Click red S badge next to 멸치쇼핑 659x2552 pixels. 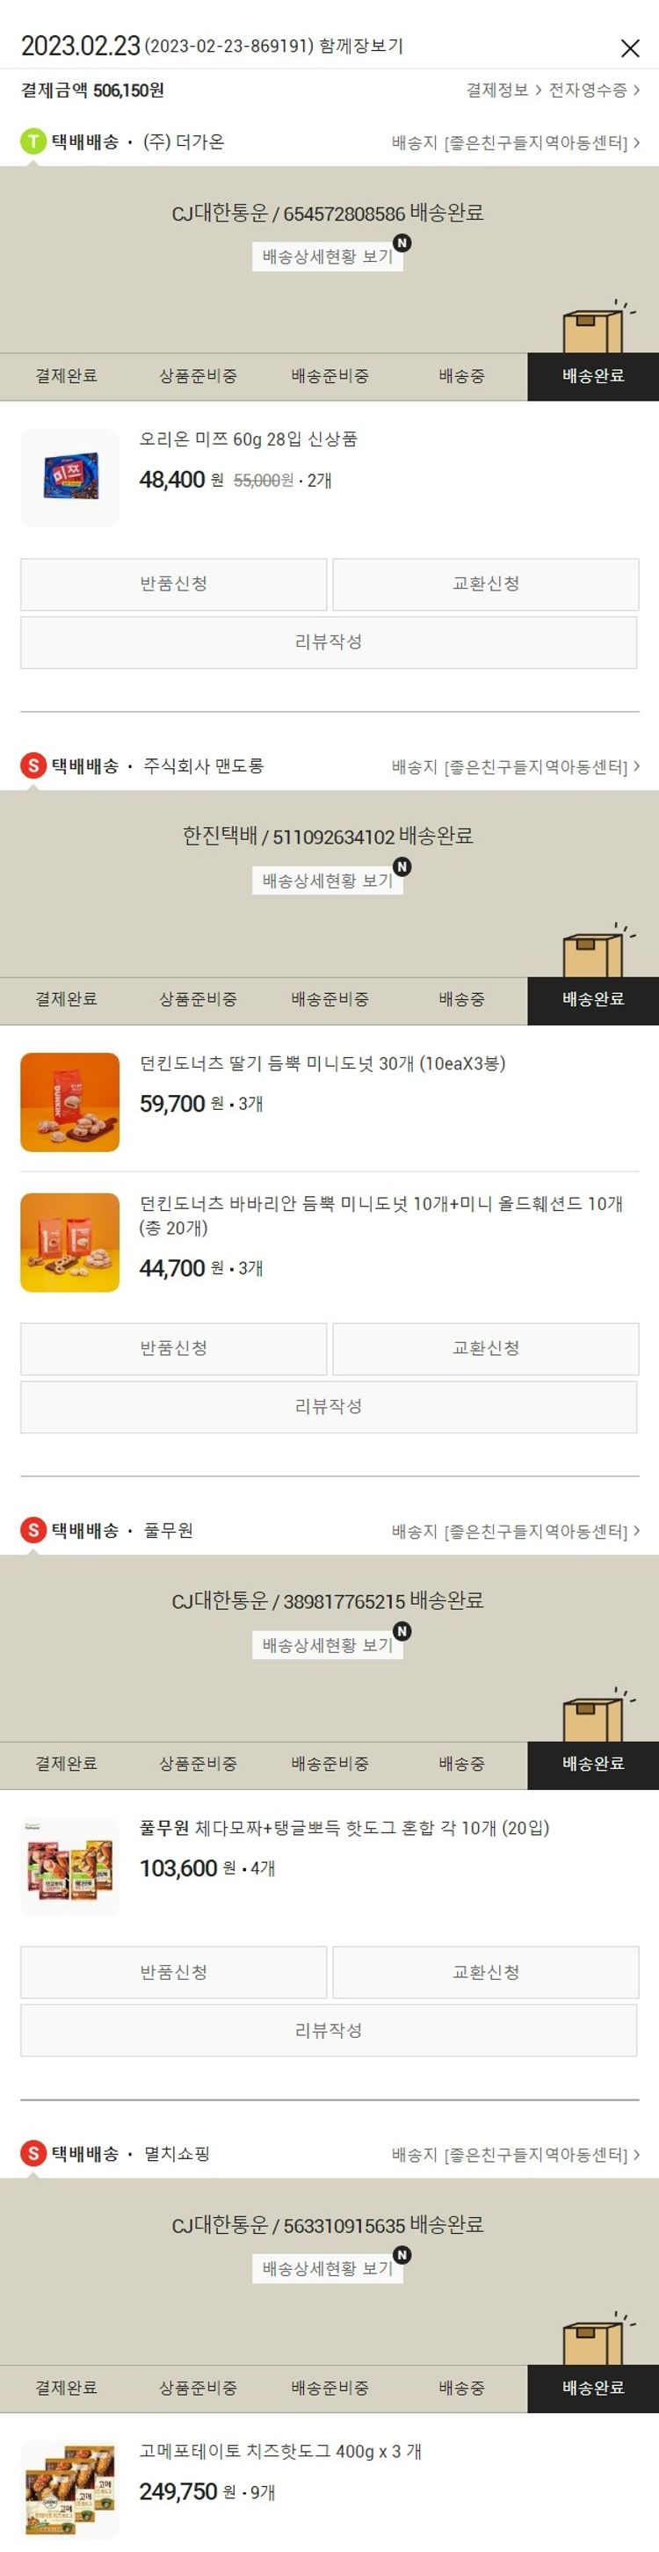click(x=33, y=2154)
